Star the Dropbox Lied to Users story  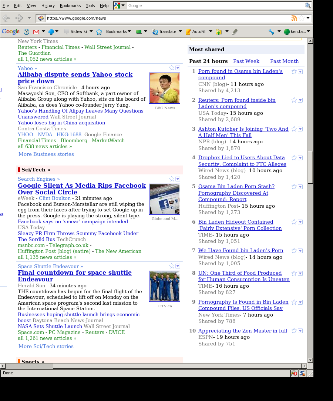click(x=294, y=158)
